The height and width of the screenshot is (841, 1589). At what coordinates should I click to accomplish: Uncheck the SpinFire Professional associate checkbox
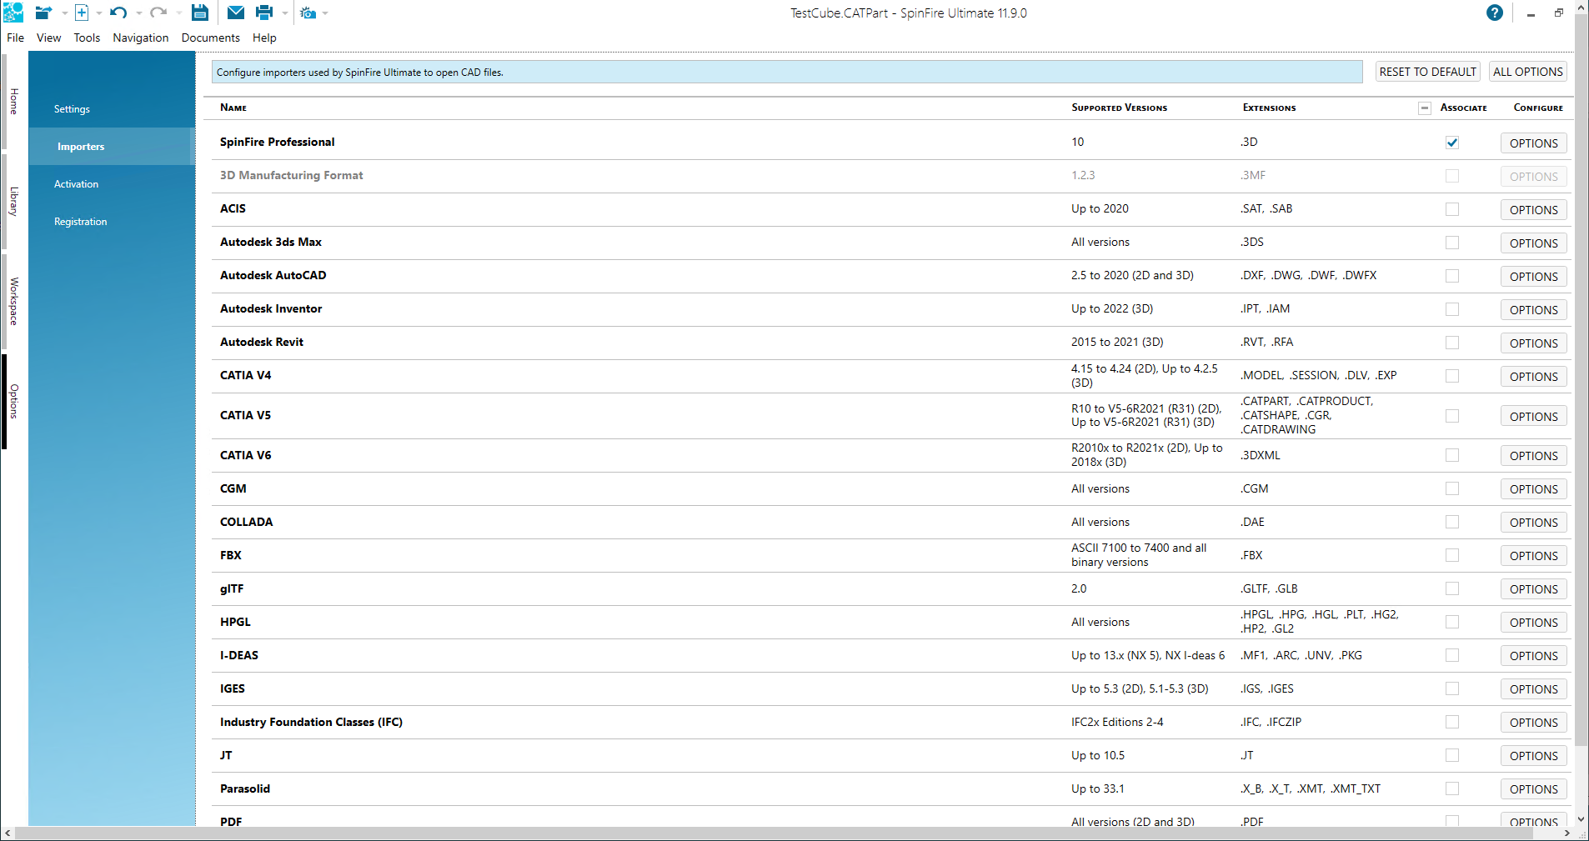point(1452,143)
